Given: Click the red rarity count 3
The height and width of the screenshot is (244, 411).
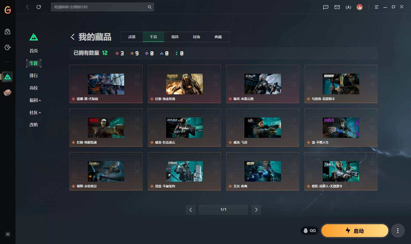Looking at the screenshot, I should coord(120,53).
